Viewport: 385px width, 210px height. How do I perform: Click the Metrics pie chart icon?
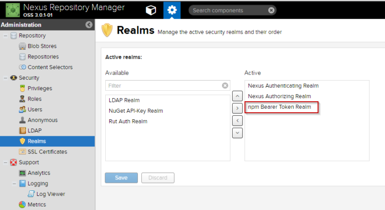pos(23,204)
